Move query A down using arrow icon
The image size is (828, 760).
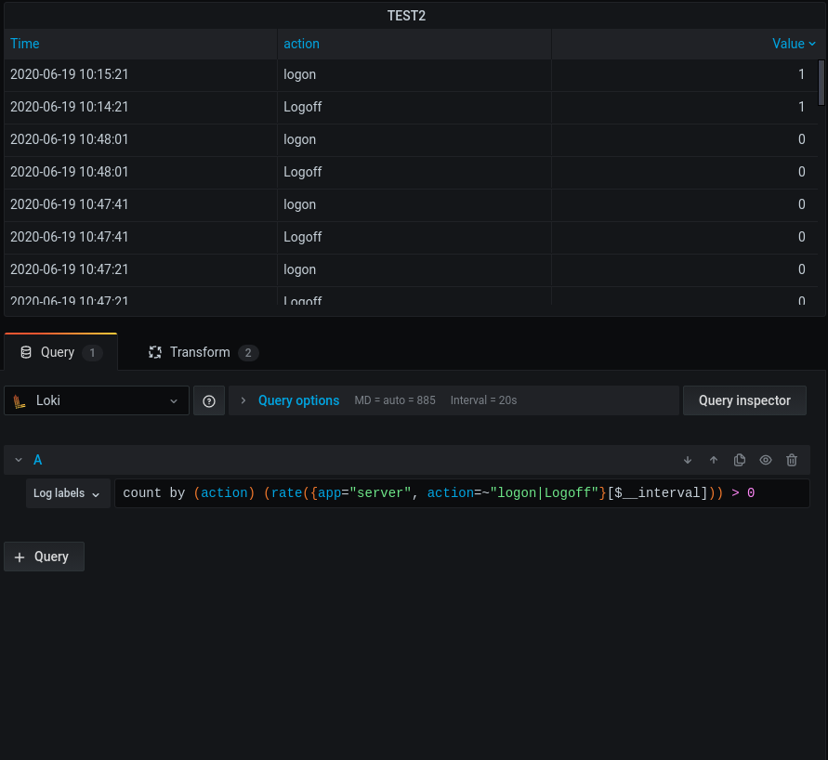(688, 460)
